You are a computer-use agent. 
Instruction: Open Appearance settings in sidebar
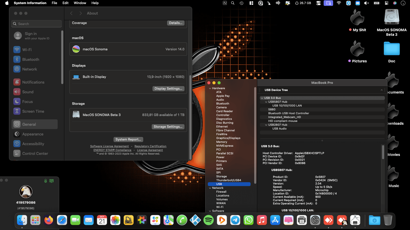pyautogui.click(x=35, y=134)
